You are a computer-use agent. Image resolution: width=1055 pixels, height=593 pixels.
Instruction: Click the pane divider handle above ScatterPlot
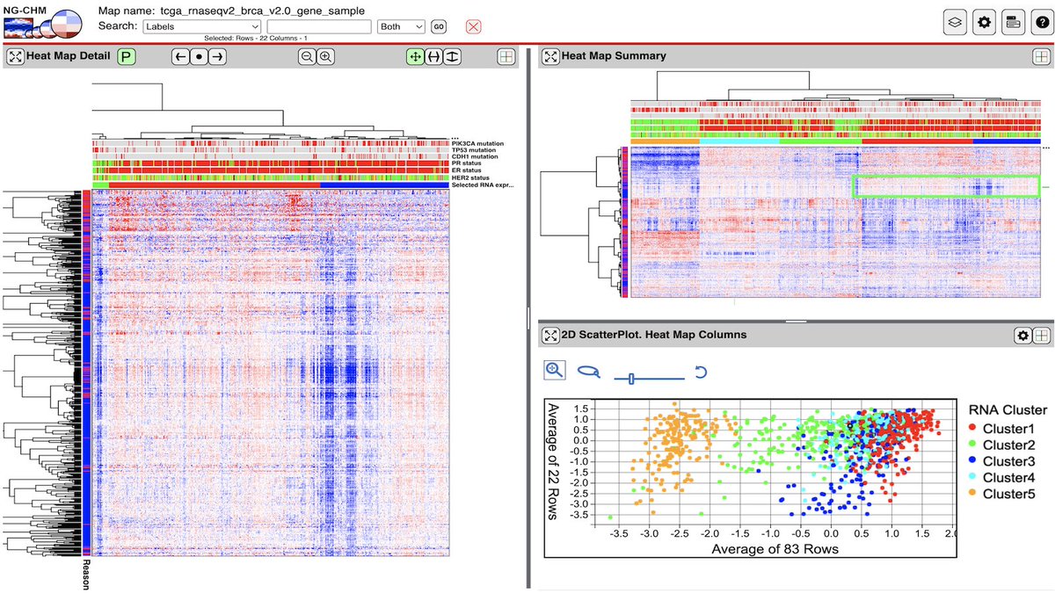click(794, 322)
